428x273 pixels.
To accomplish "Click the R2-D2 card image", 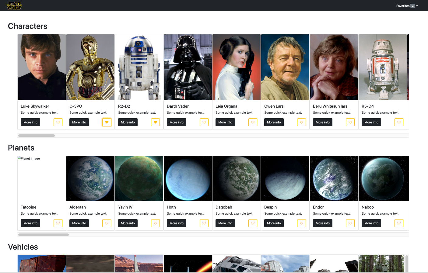I will (139, 67).
